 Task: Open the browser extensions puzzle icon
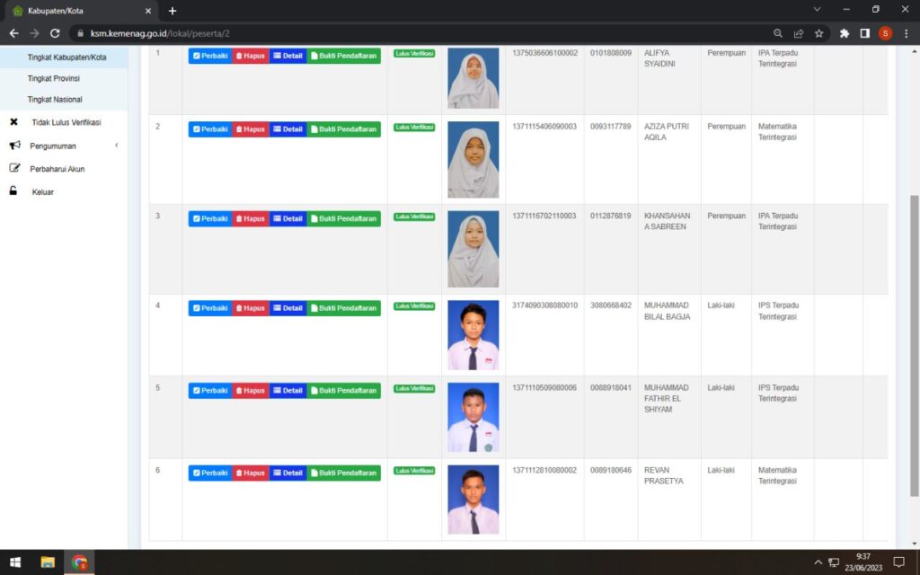click(x=845, y=33)
